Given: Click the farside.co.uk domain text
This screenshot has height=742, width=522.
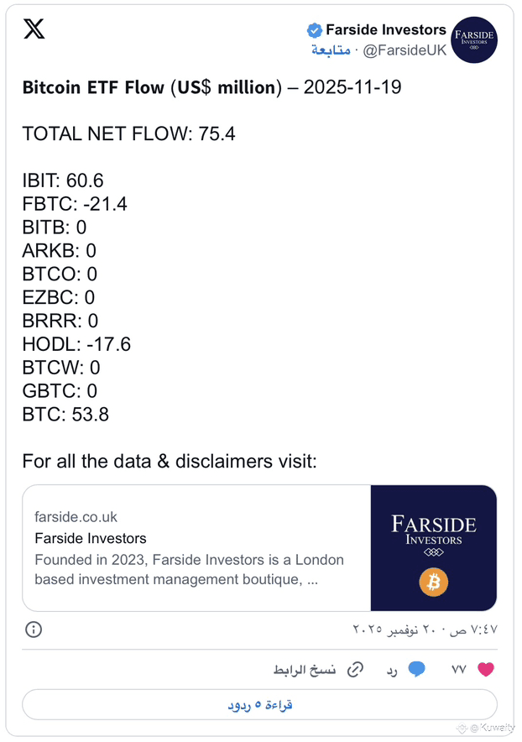Looking at the screenshot, I should pos(76,517).
